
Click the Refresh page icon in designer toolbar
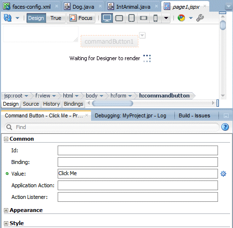pos(7,18)
